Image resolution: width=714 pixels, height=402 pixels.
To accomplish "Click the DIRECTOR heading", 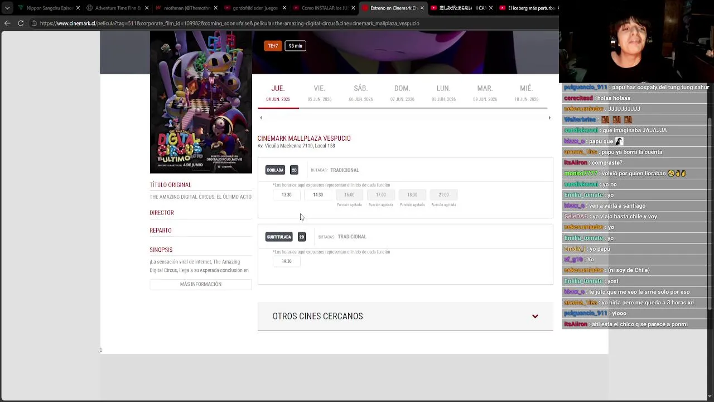I will [162, 213].
